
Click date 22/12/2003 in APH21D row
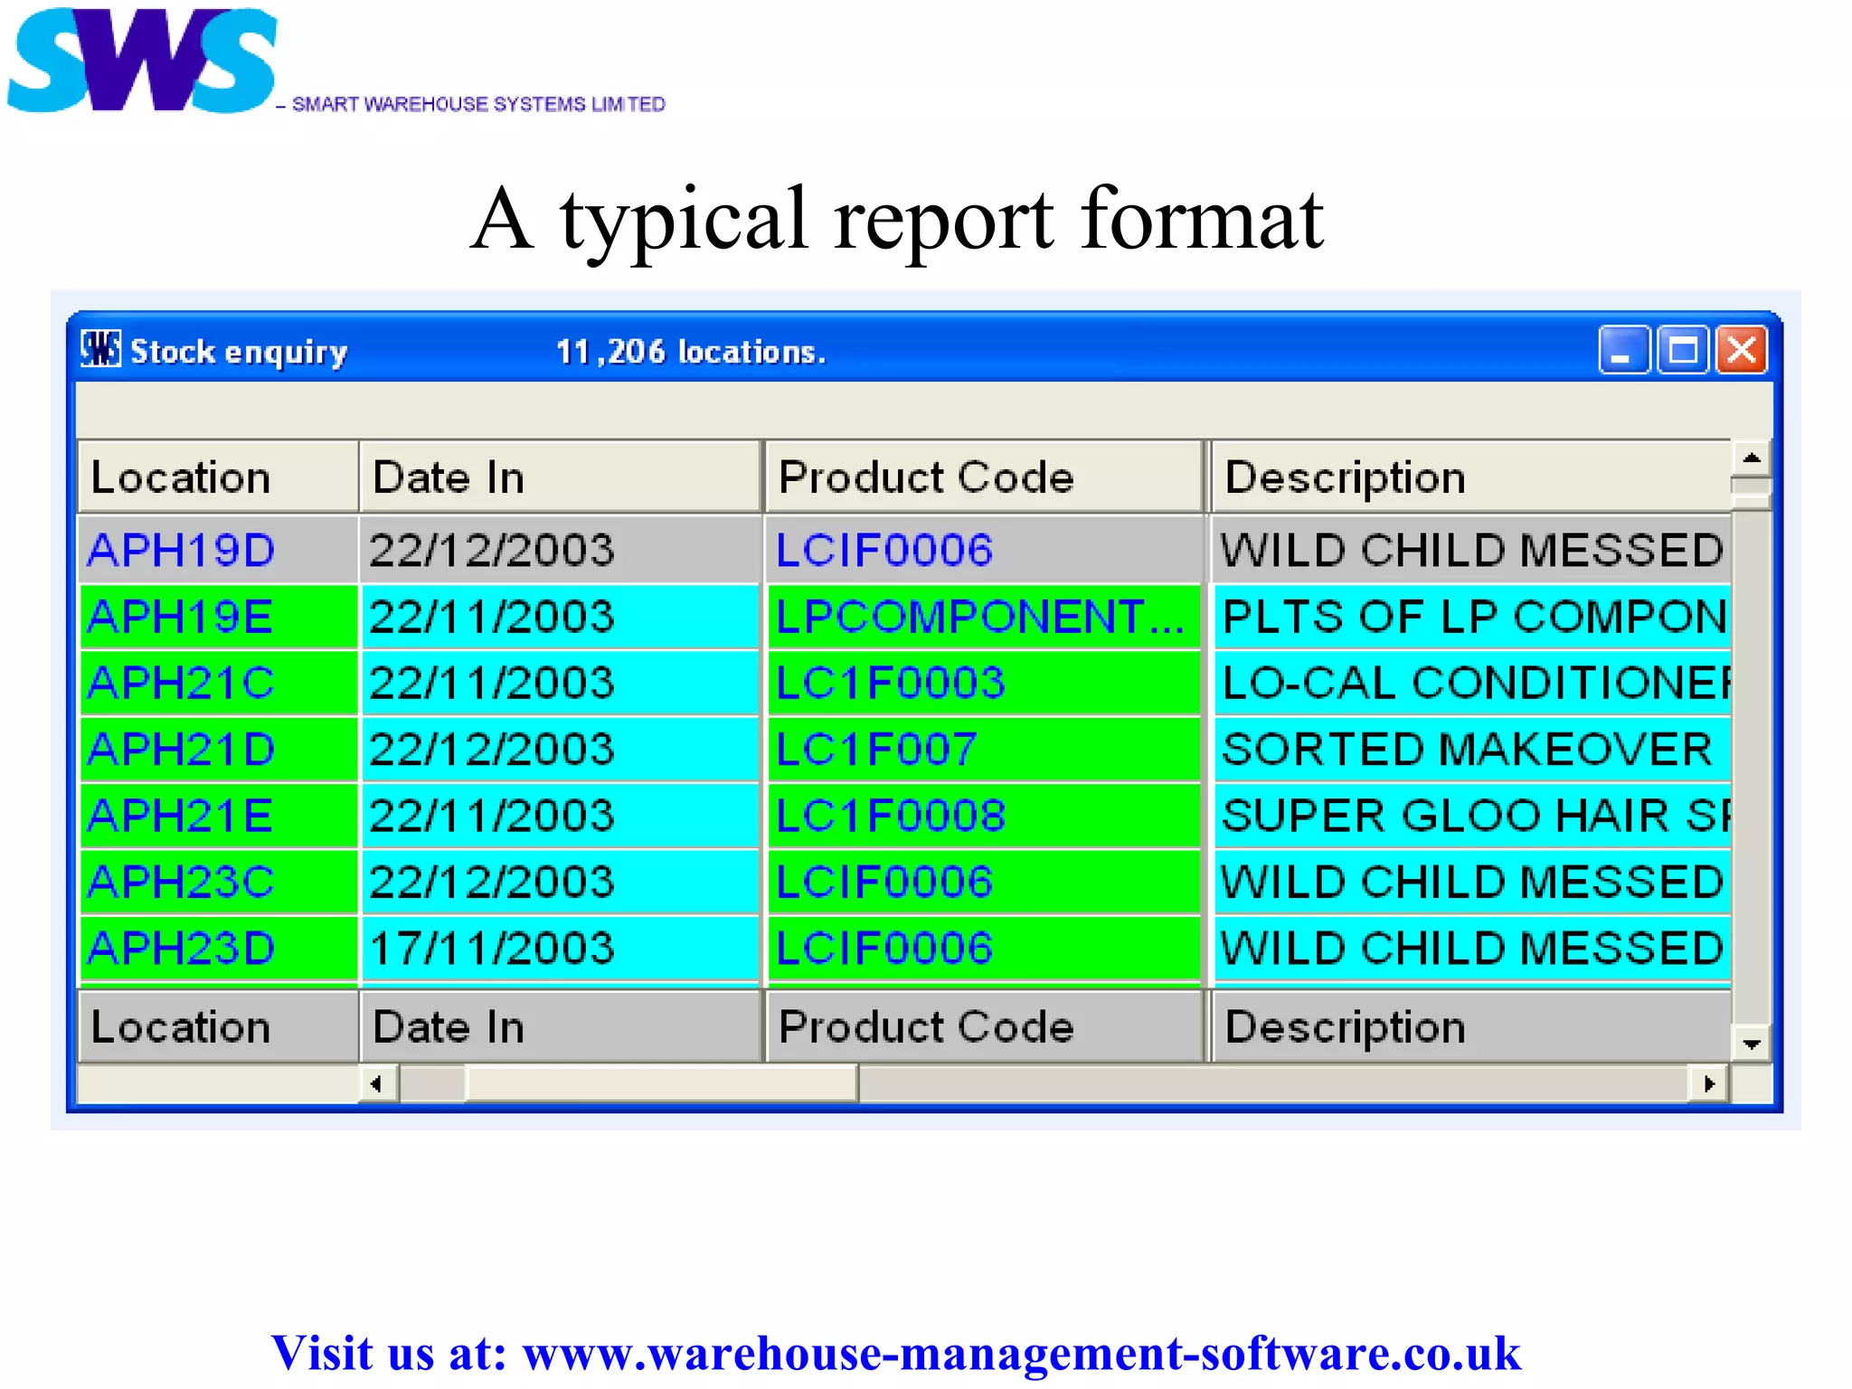click(x=560, y=749)
